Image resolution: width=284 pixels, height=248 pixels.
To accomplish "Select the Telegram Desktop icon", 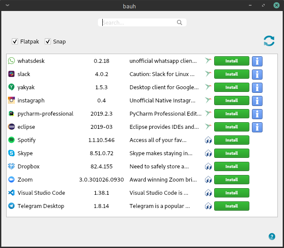I will [x=11, y=206].
